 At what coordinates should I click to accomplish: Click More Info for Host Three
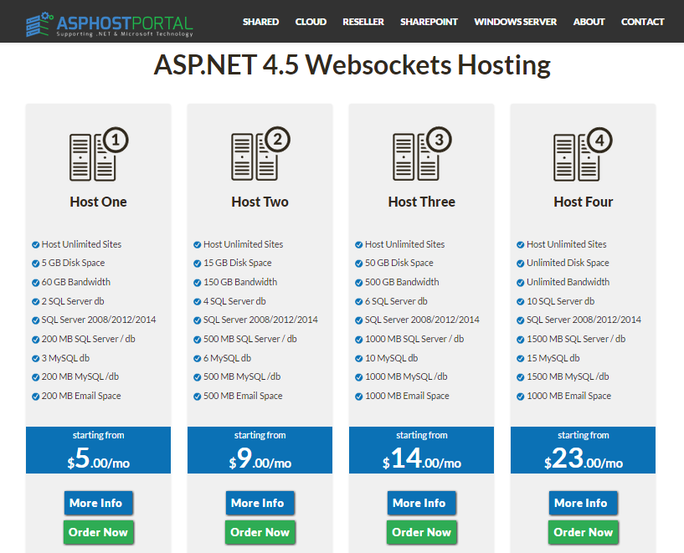pos(422,503)
